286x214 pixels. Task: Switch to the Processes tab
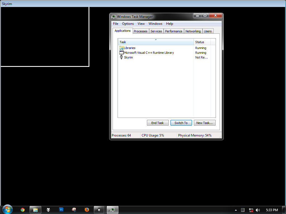point(140,31)
